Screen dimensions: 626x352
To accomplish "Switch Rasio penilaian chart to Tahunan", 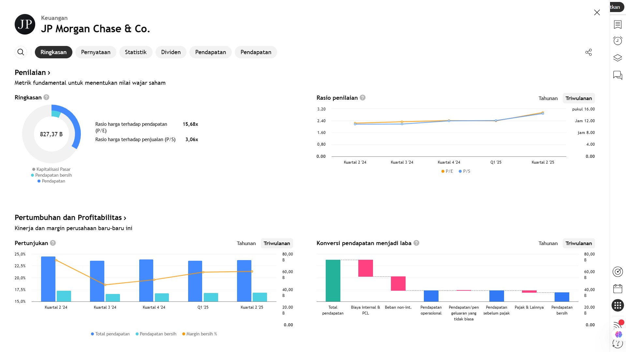I will click(x=548, y=98).
